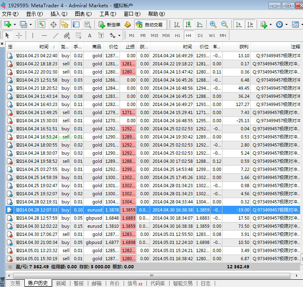Viewport: 303px width, 287px height.
Task: Click the periods clock icon
Action: (279, 24)
